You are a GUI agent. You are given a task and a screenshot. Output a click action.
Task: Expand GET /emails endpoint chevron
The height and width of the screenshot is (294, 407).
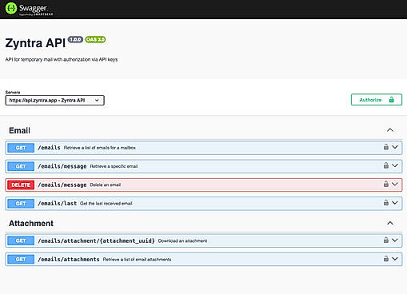pos(395,147)
